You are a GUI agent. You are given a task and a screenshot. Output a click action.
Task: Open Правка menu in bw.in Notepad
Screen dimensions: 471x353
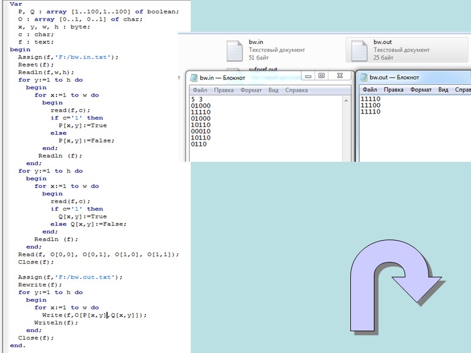[224, 90]
